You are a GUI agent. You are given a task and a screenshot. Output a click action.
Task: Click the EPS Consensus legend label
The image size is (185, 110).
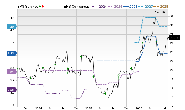coord(77,7)
